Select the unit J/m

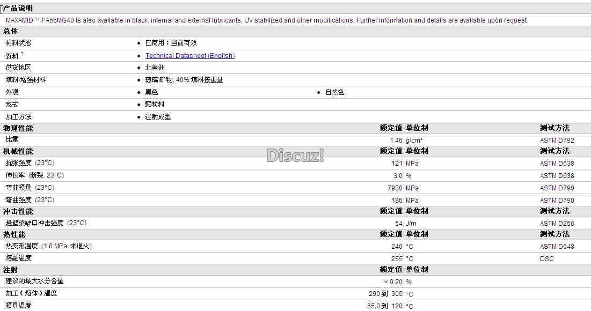(x=411, y=224)
